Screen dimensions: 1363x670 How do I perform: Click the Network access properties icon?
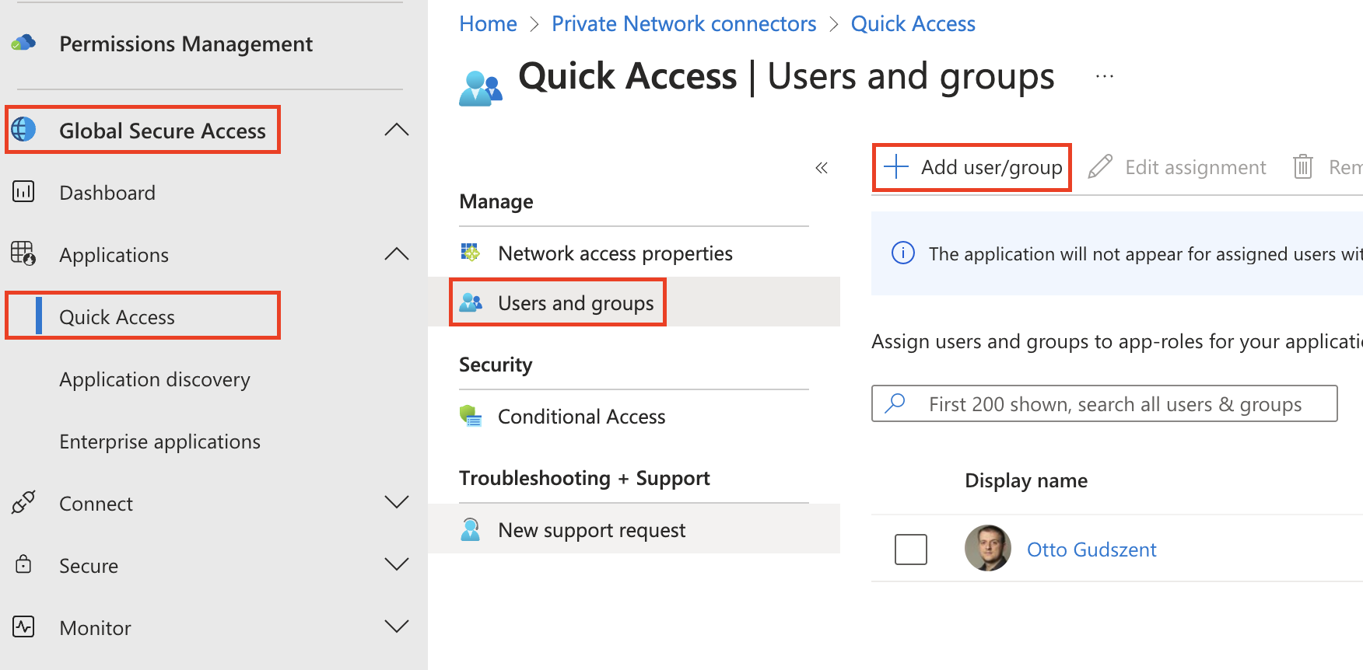click(x=471, y=253)
